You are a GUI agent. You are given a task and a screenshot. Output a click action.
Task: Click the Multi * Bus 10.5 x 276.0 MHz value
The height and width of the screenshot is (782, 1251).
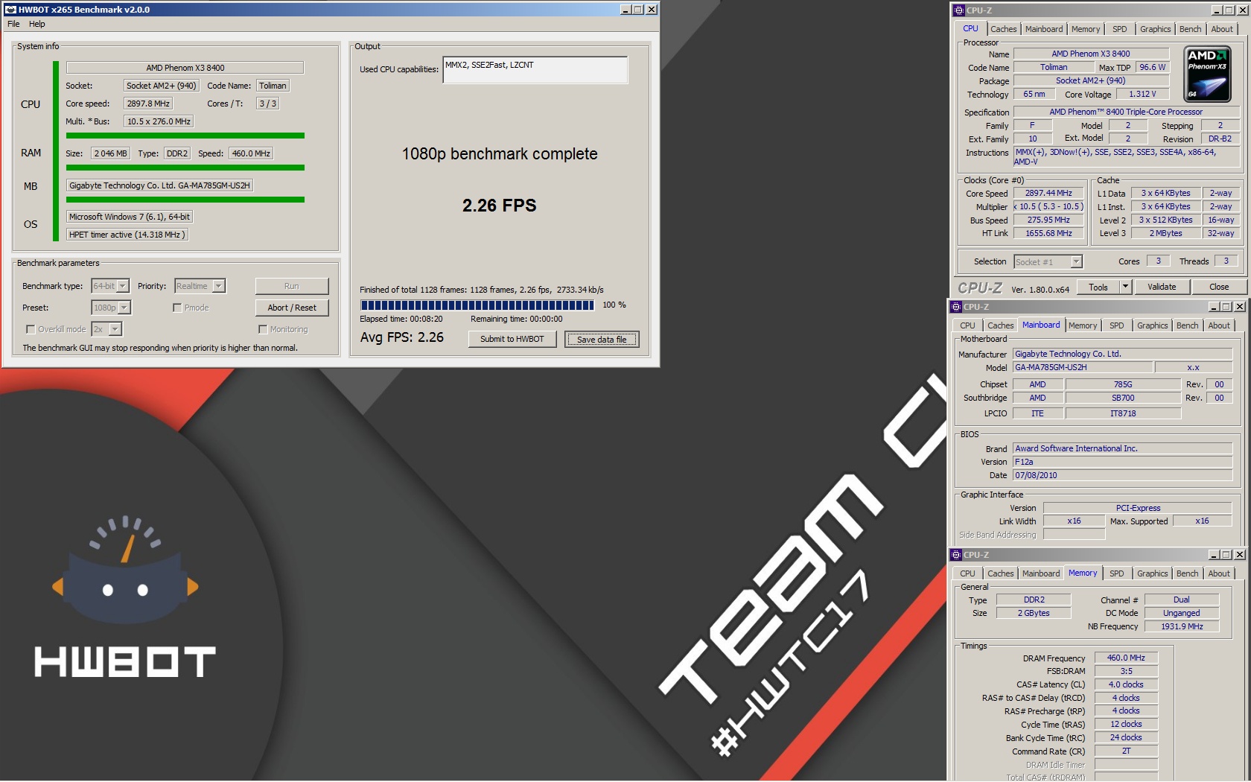tap(159, 121)
